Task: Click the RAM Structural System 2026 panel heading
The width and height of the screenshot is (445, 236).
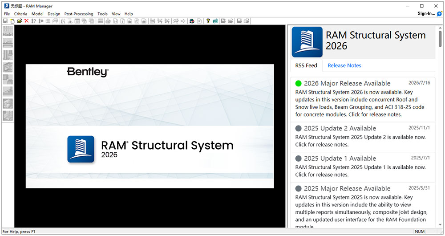Action: (x=376, y=41)
